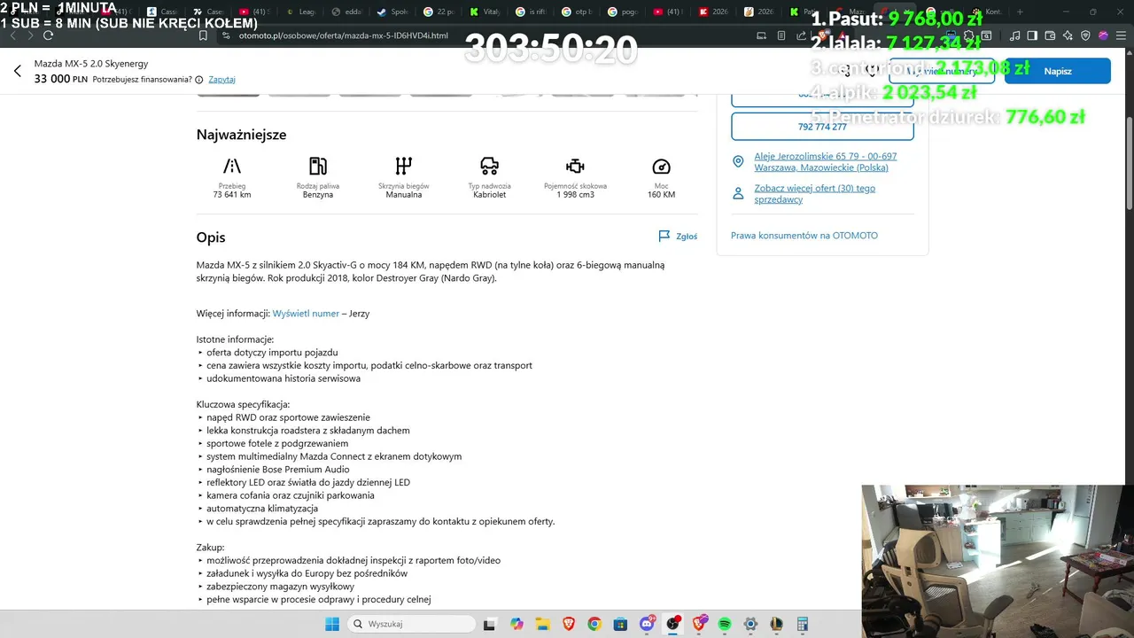Open League of Legends from the taskbar
This screenshot has width=1134, height=638.
pyautogui.click(x=776, y=624)
